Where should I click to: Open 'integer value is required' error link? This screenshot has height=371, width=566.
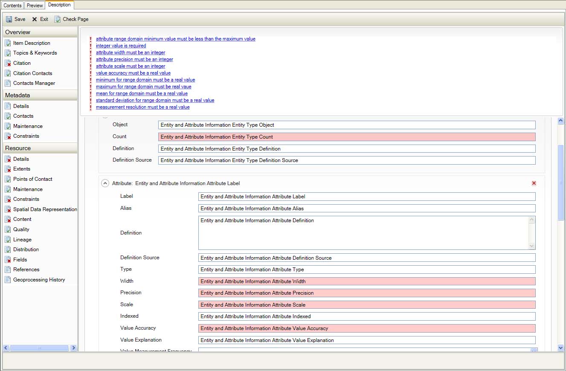(121, 46)
